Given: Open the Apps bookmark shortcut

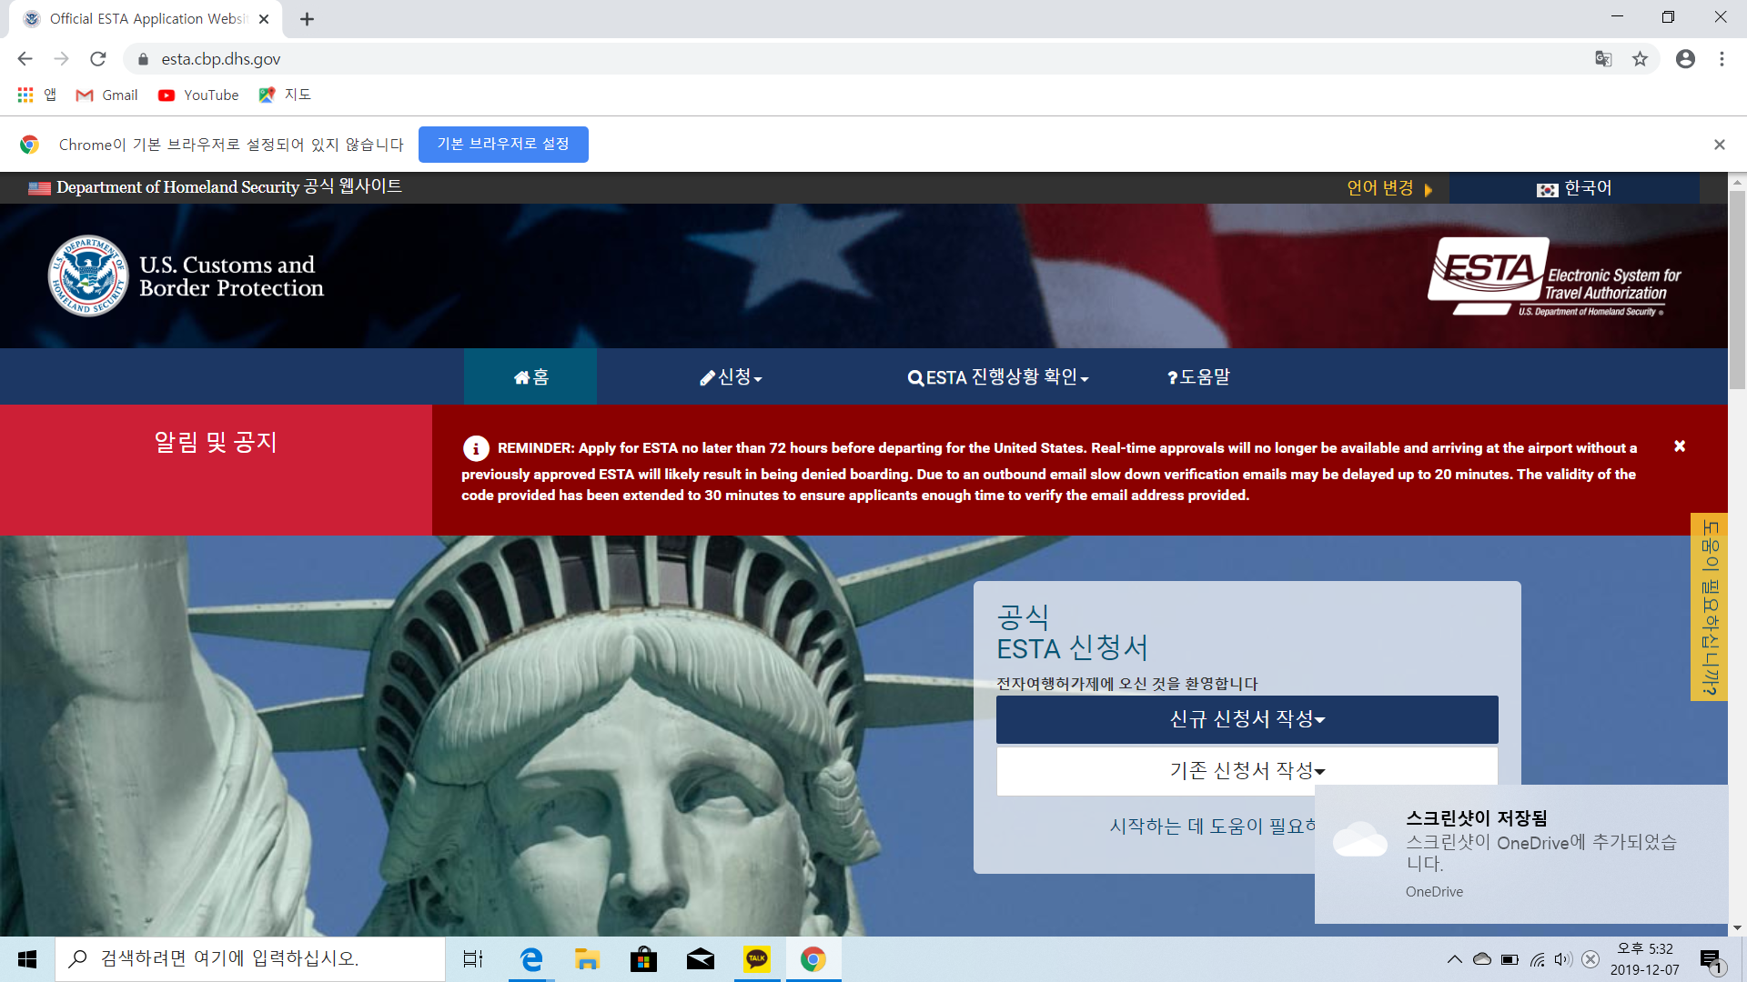Looking at the screenshot, I should [x=36, y=95].
